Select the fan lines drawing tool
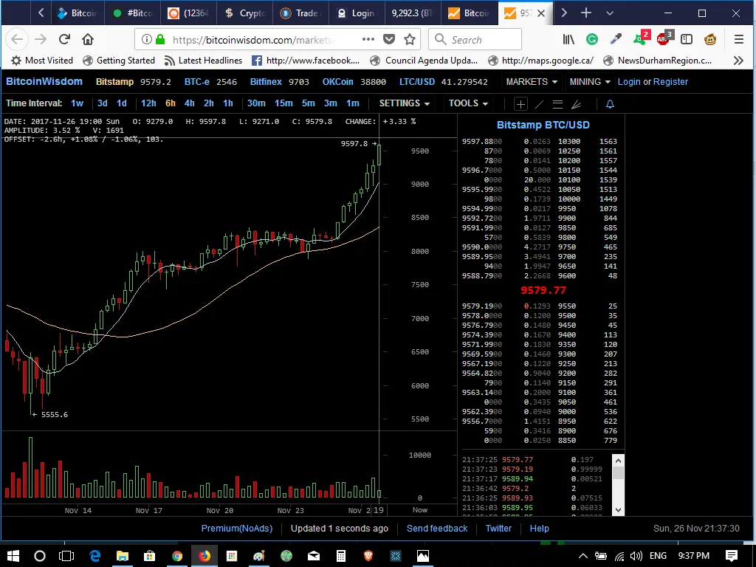Viewport: 756px width, 567px height. (x=576, y=103)
